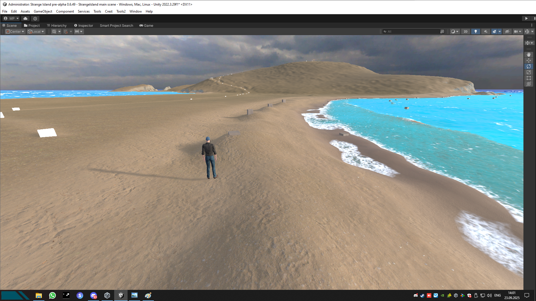Image resolution: width=536 pixels, height=301 pixels.
Task: Toggle 2D scene view mode
Action: click(x=465, y=31)
